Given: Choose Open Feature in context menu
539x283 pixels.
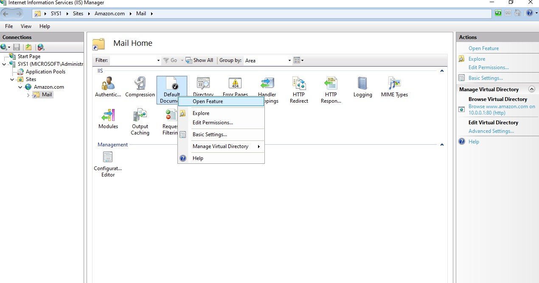Looking at the screenshot, I should point(221,101).
